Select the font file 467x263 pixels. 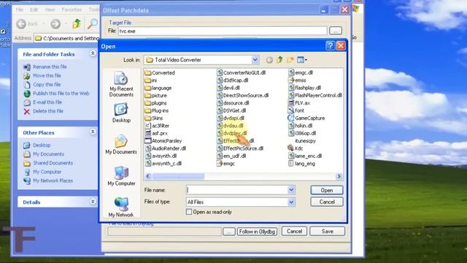pyautogui.click(x=296, y=110)
